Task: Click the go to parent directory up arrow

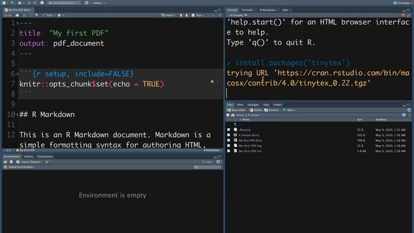Action: click(x=235, y=124)
